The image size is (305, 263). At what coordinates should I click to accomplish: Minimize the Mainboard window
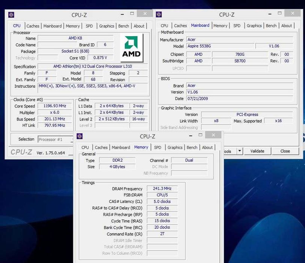pos(270,14)
